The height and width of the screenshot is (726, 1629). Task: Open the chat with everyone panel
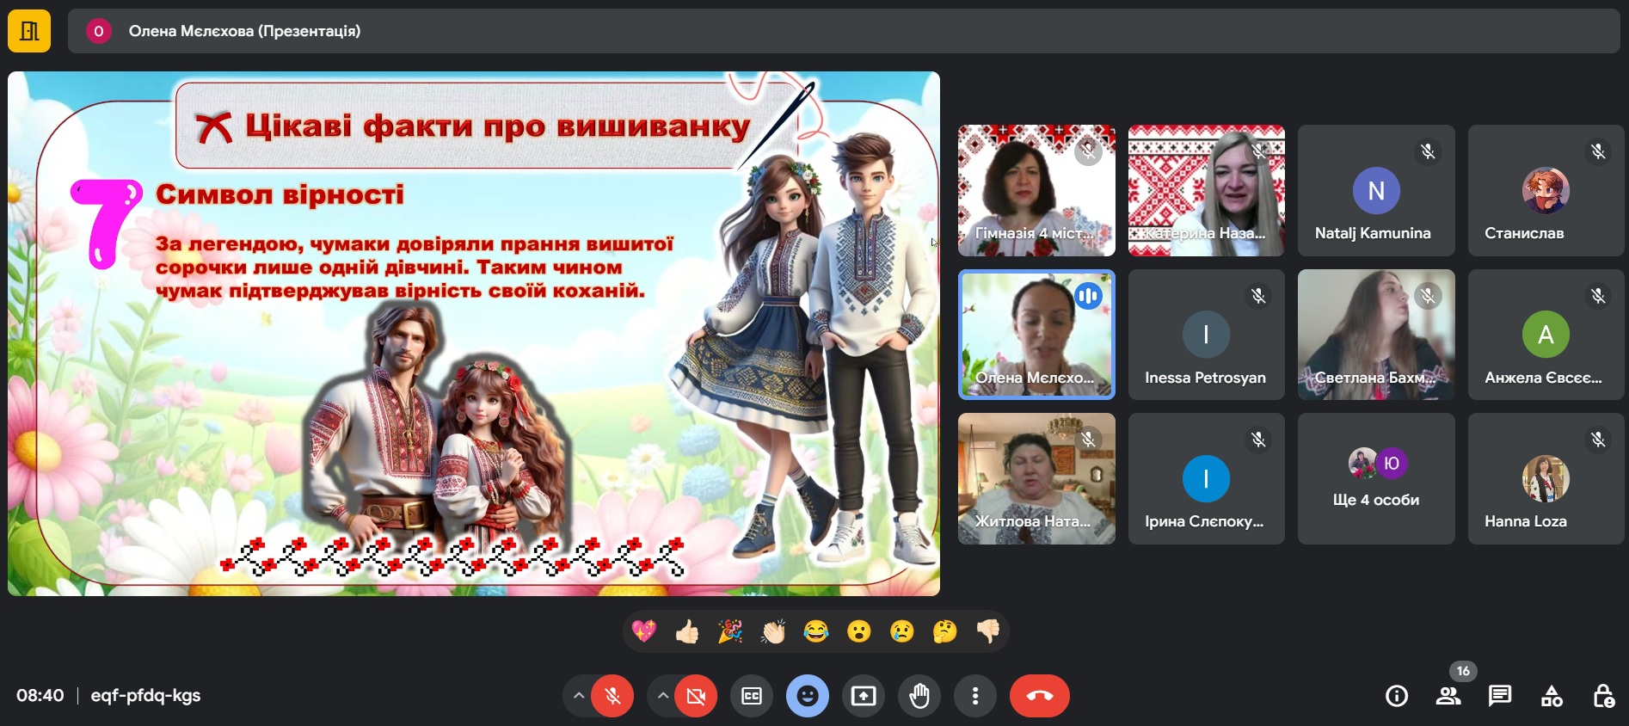[x=1500, y=696]
